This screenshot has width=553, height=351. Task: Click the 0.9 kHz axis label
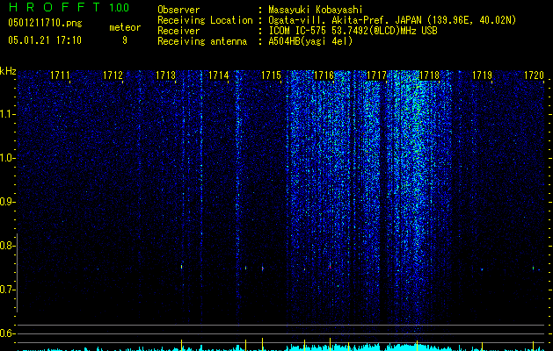[x=7, y=202]
